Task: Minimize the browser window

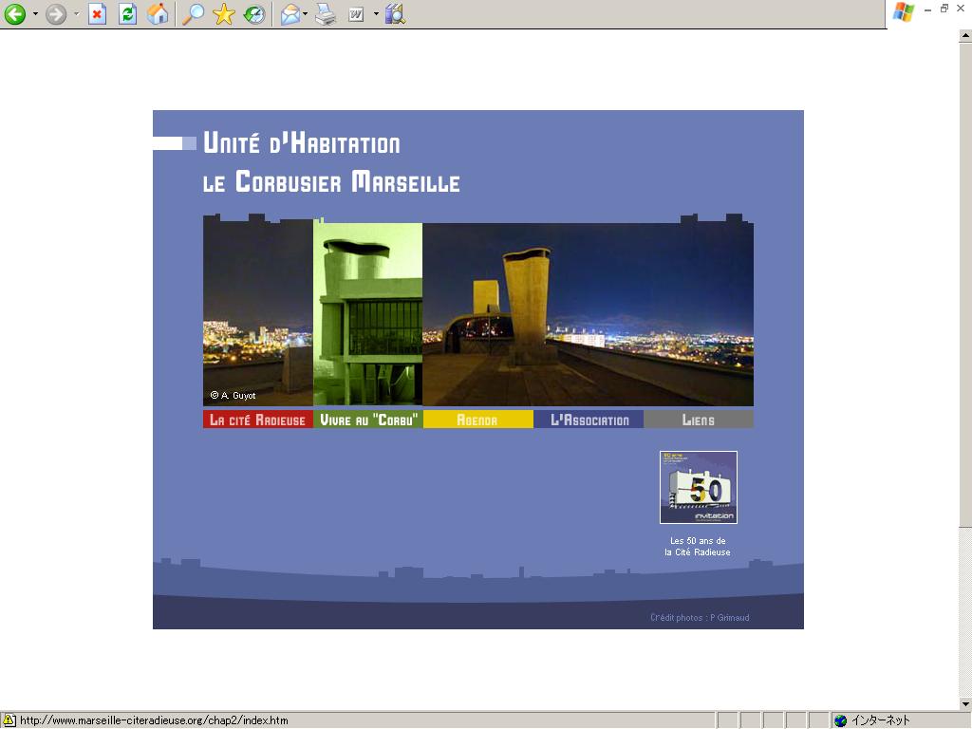Action: click(928, 9)
